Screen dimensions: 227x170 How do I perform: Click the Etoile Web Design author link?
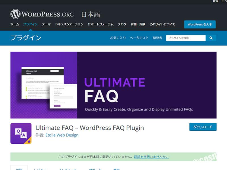click(62, 135)
